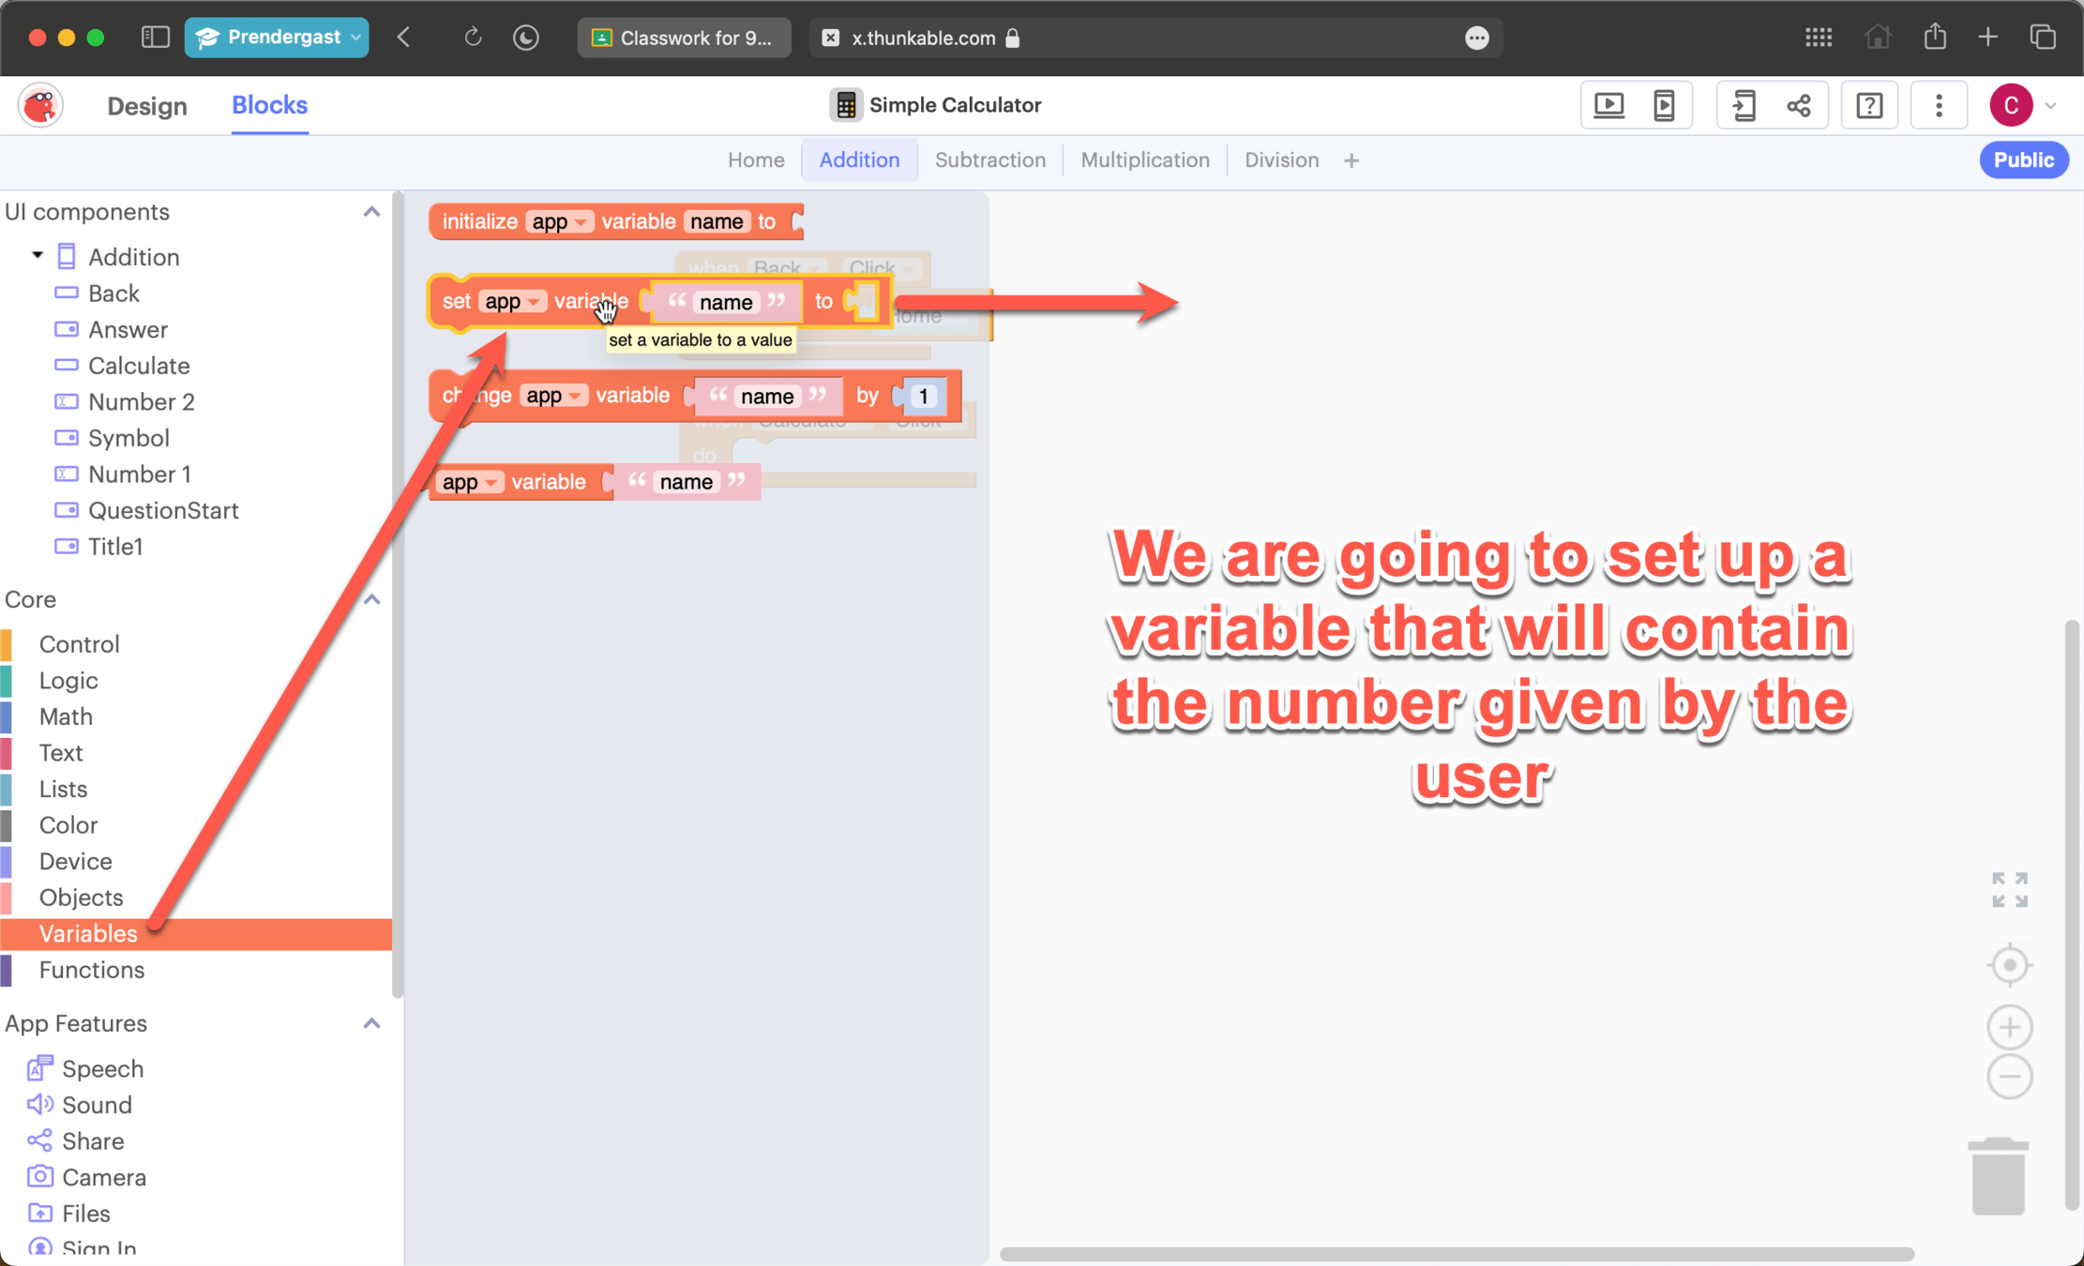Toggle the browser sidebar panel
This screenshot has height=1266, width=2084.
(155, 38)
